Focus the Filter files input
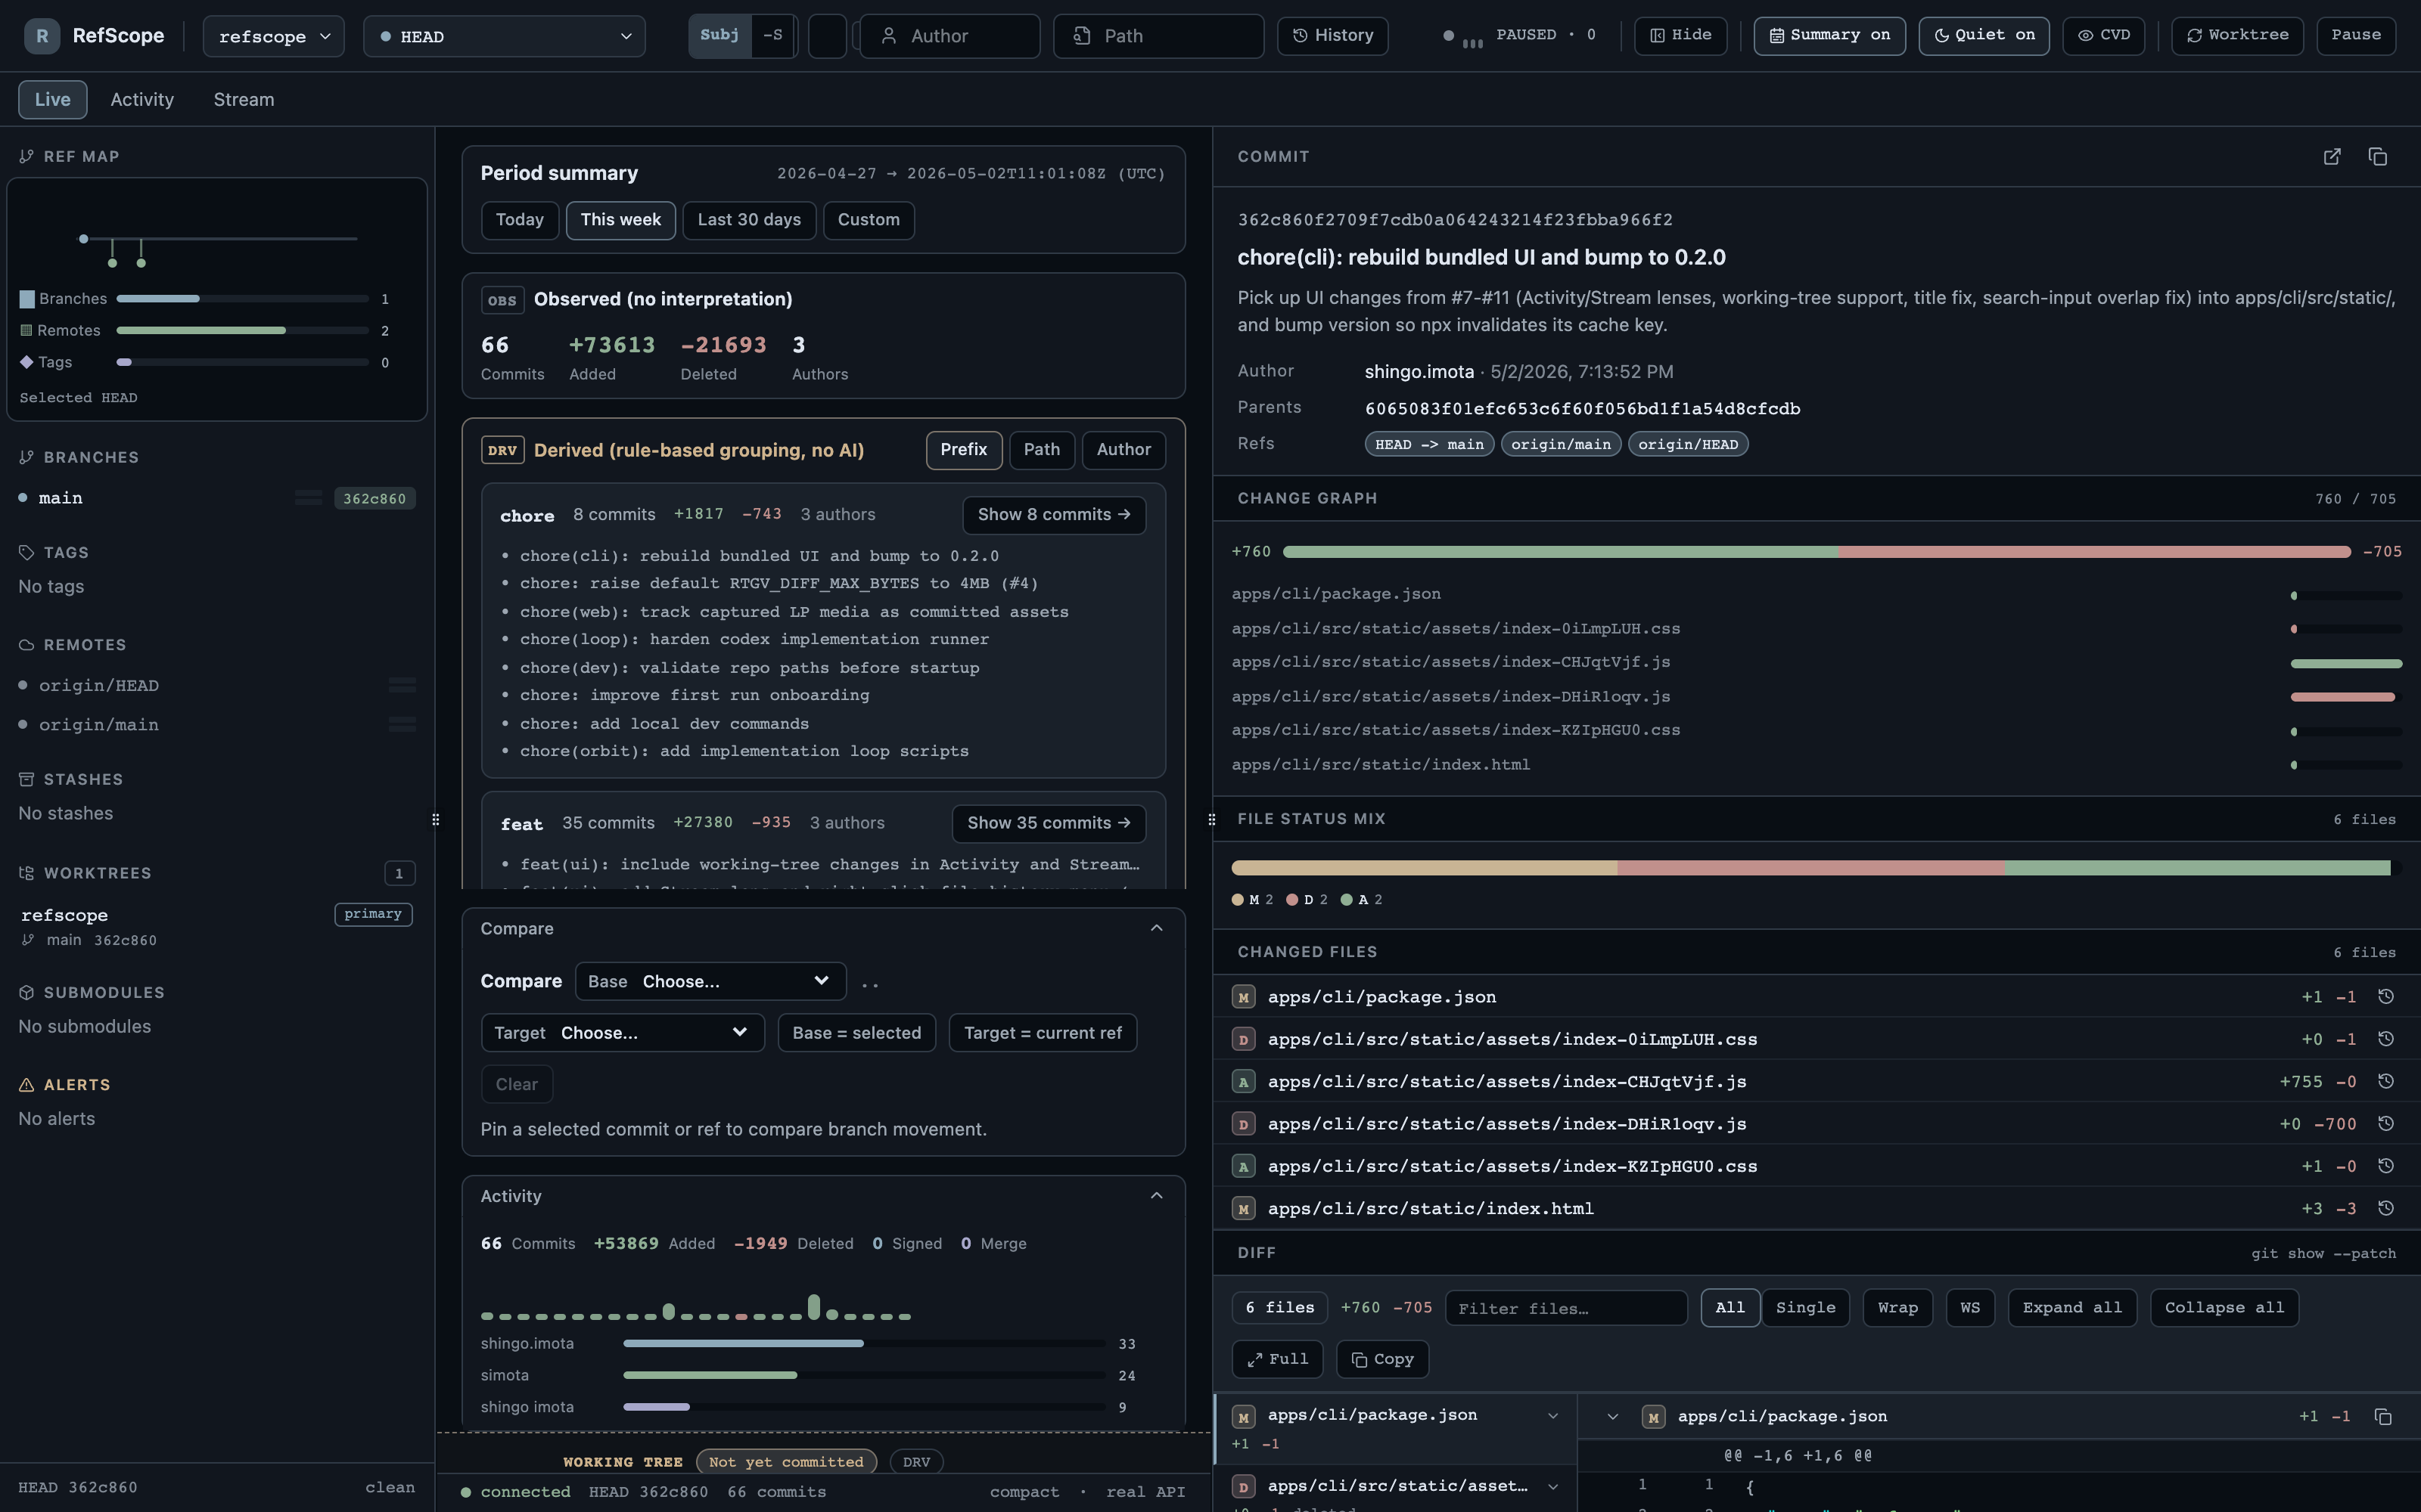This screenshot has height=1512, width=2421. pos(1565,1308)
